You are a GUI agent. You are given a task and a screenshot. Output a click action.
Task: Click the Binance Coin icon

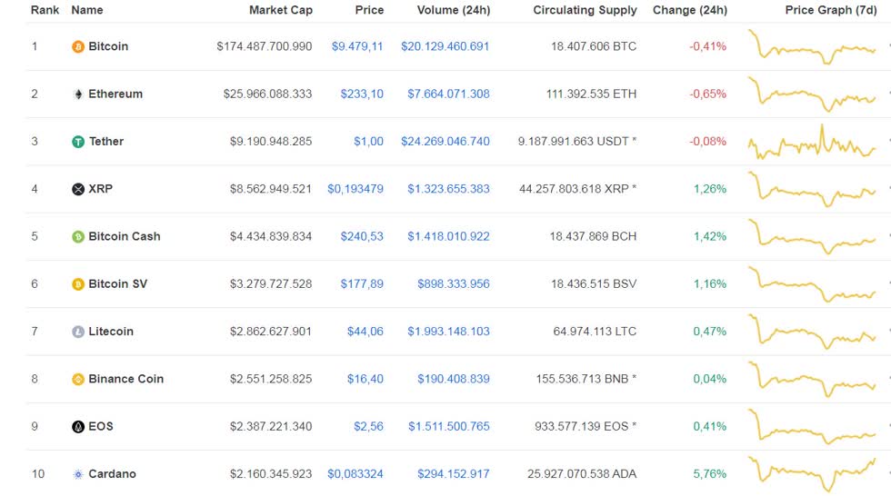[78, 379]
